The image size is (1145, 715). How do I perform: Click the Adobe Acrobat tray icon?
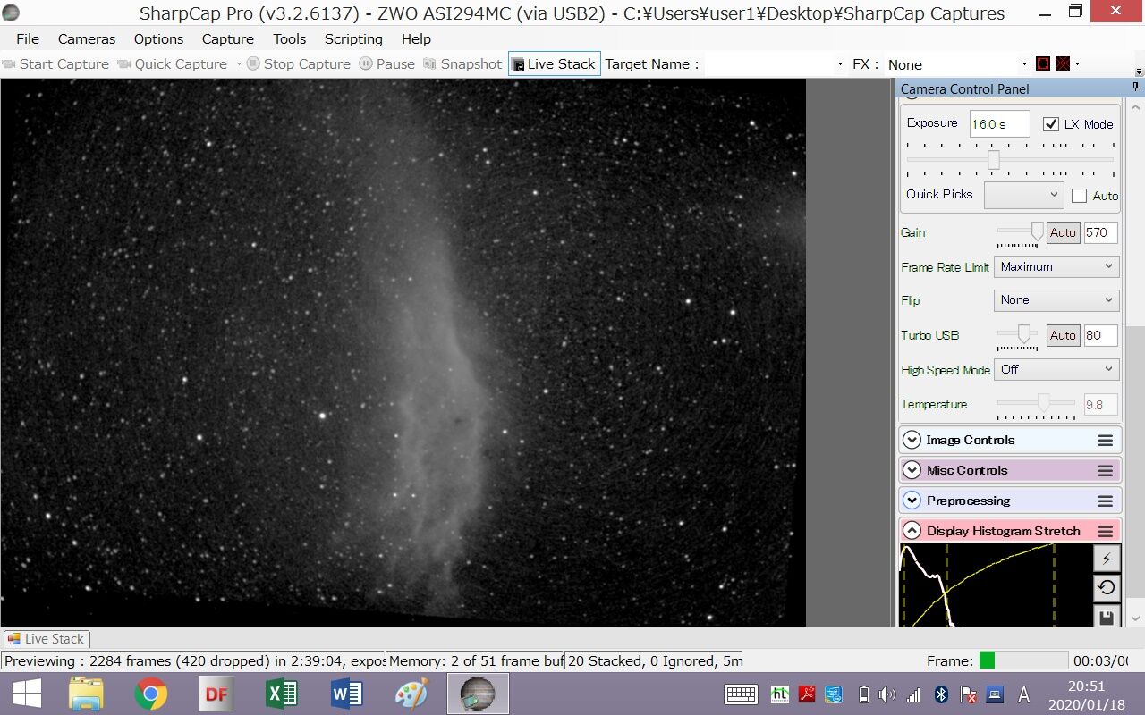807,694
